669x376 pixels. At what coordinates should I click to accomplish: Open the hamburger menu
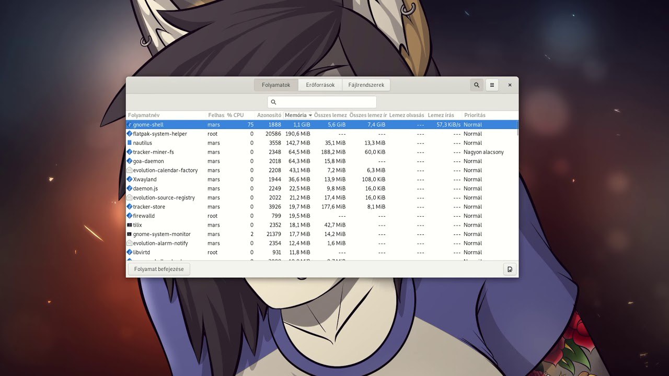click(492, 85)
